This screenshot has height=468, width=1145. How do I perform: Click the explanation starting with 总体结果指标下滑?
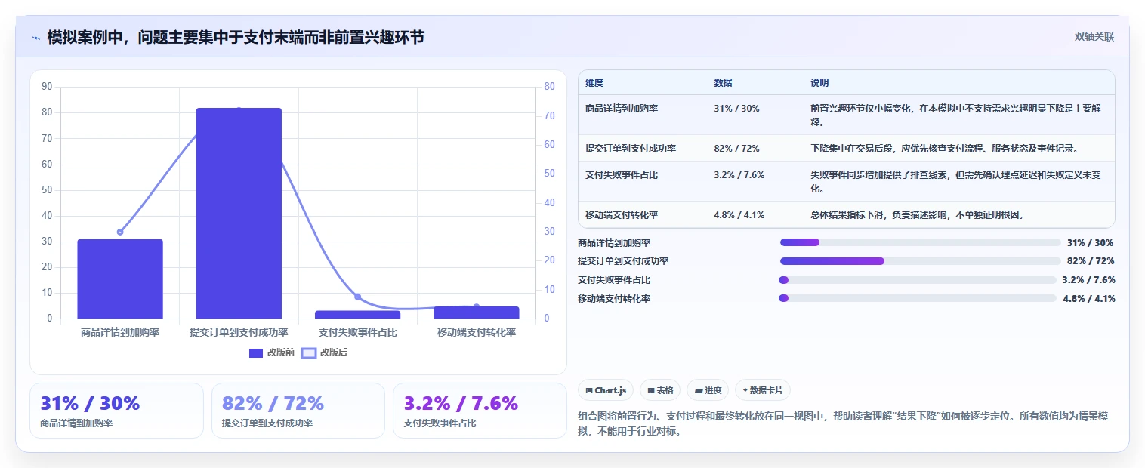point(917,215)
